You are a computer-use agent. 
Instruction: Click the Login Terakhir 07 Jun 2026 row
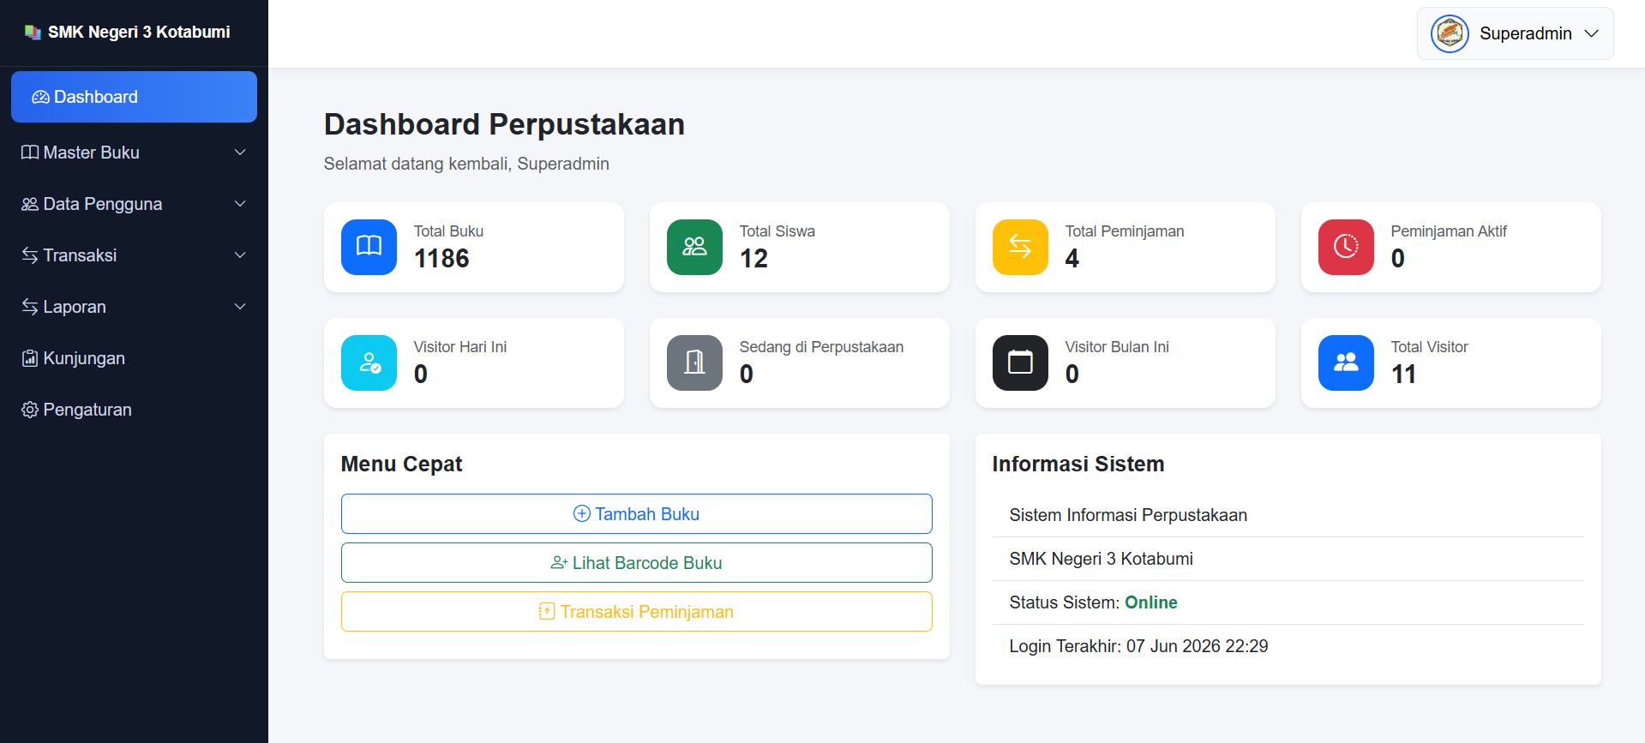[1288, 646]
